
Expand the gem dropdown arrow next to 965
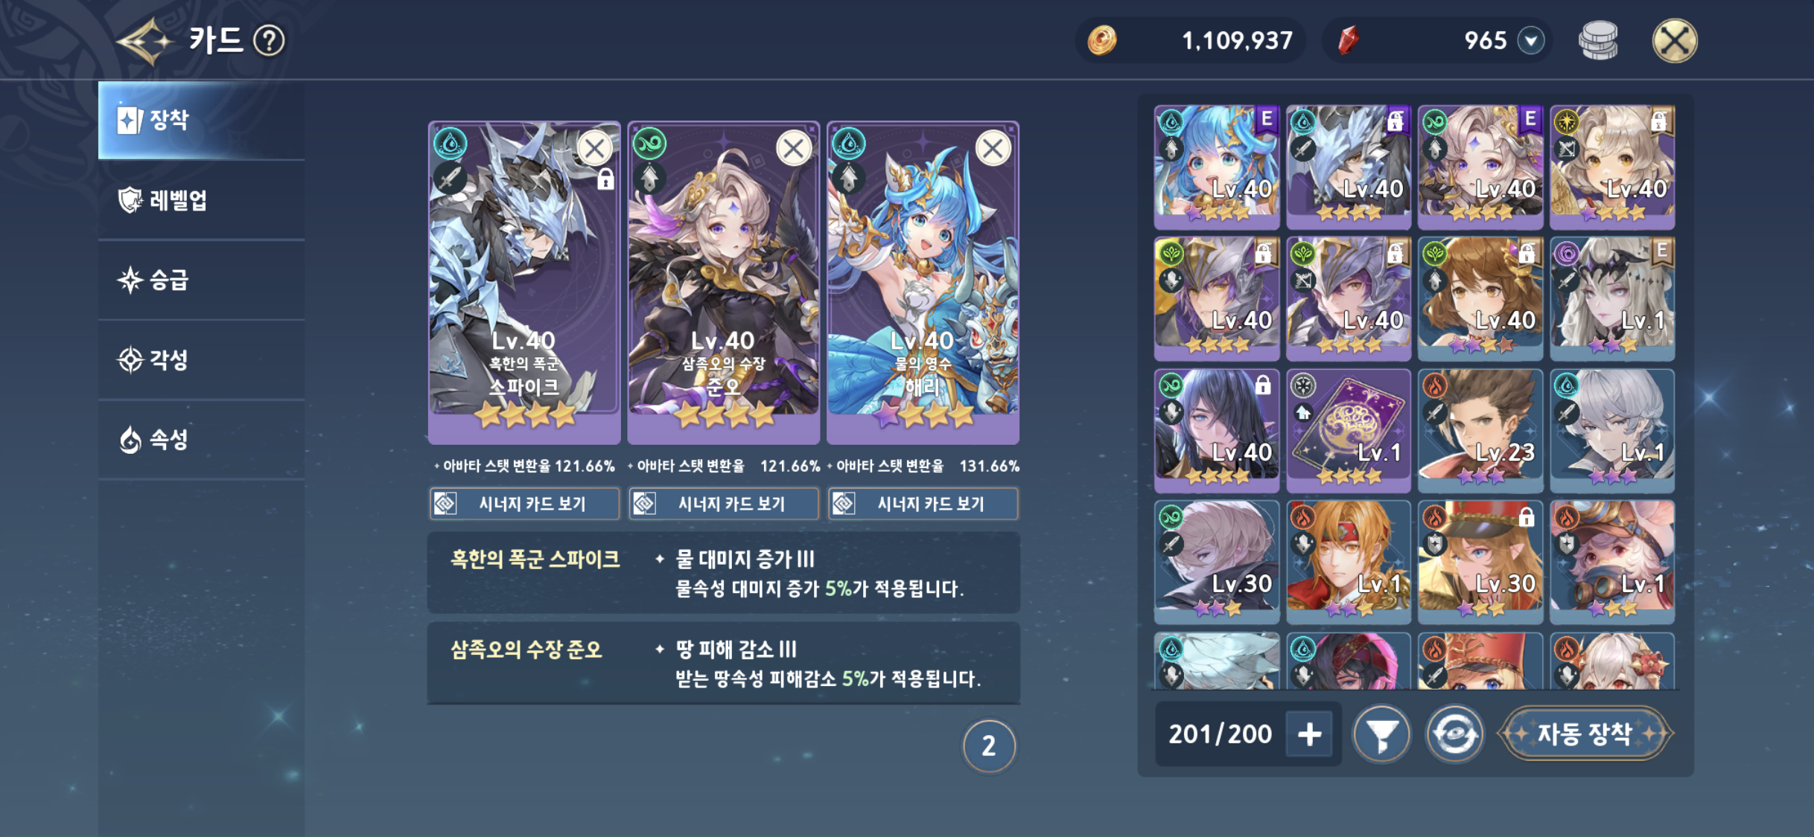coord(1530,40)
